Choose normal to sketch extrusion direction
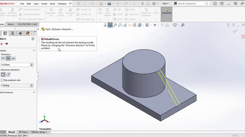The width and height of the screenshot is (245, 137). (8, 75)
